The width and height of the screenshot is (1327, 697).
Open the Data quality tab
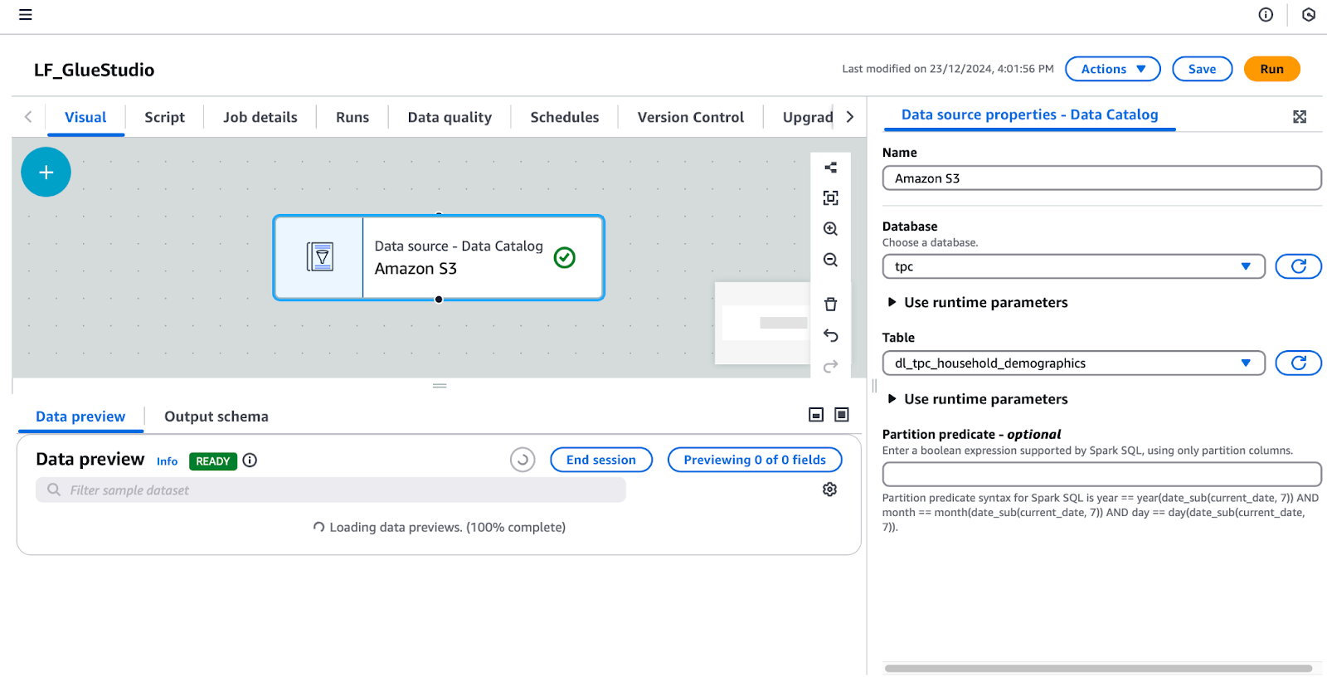coord(450,117)
